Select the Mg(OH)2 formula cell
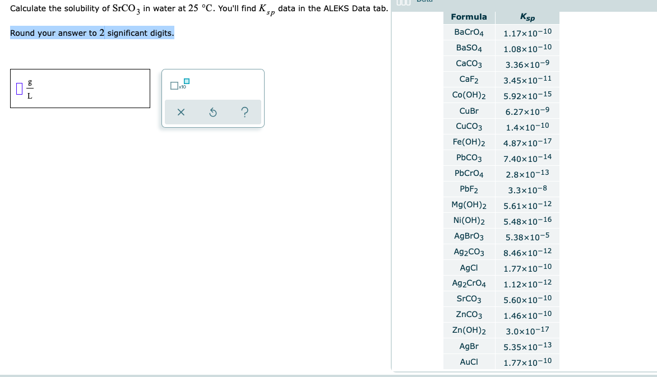Image resolution: width=657 pixels, height=377 pixels. 469,205
